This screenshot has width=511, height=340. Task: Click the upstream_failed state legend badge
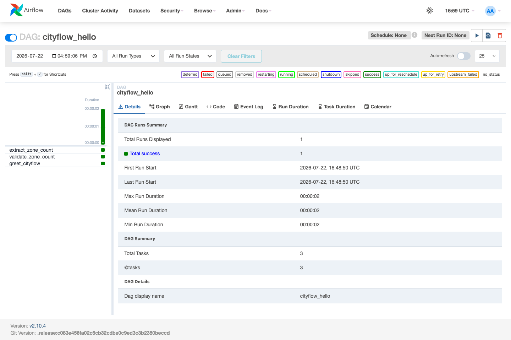point(463,74)
